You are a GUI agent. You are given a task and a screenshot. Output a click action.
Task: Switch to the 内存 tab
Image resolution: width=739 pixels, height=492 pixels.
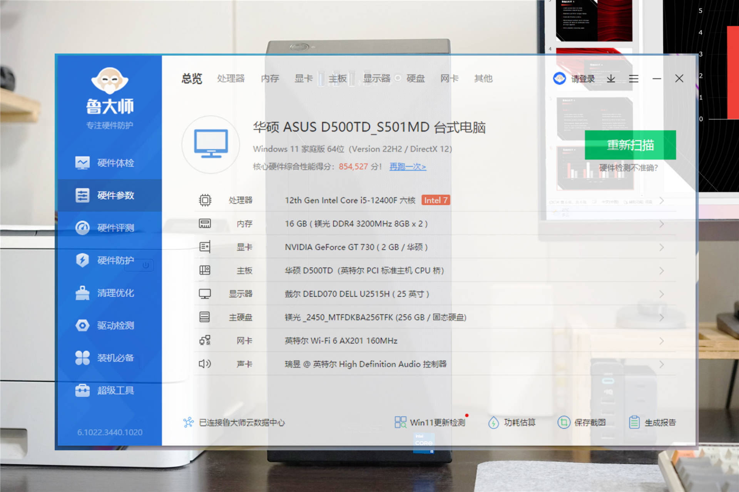[x=270, y=79]
